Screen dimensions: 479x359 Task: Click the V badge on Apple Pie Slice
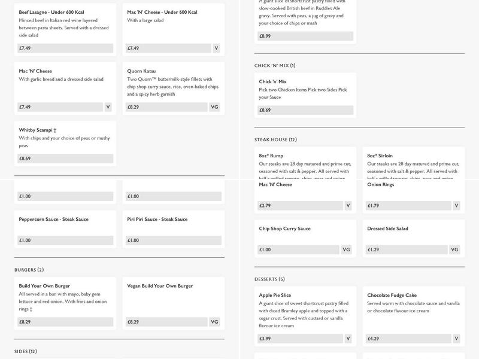348,339
